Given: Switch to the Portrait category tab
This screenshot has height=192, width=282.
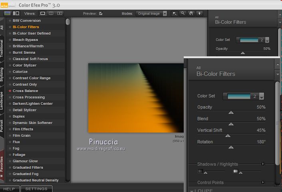Looking at the screenshot, I should [x=2, y=126].
